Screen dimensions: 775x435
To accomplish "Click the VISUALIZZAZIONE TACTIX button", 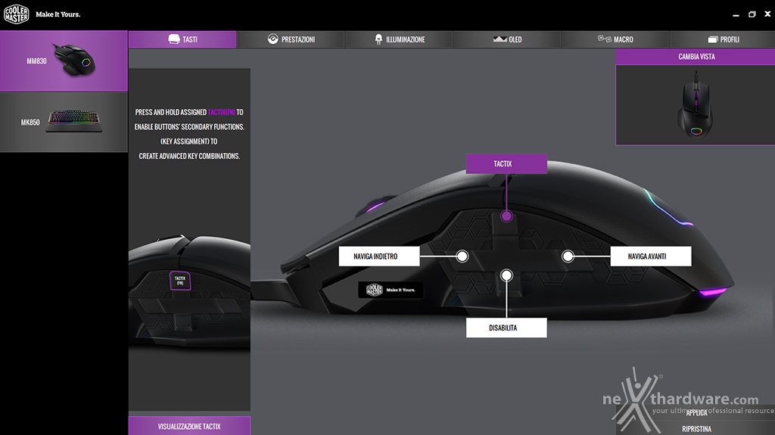I will pos(189,426).
